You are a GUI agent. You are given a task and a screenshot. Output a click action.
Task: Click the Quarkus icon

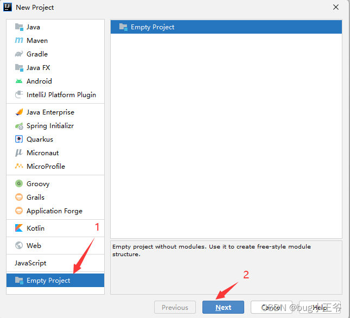point(19,139)
